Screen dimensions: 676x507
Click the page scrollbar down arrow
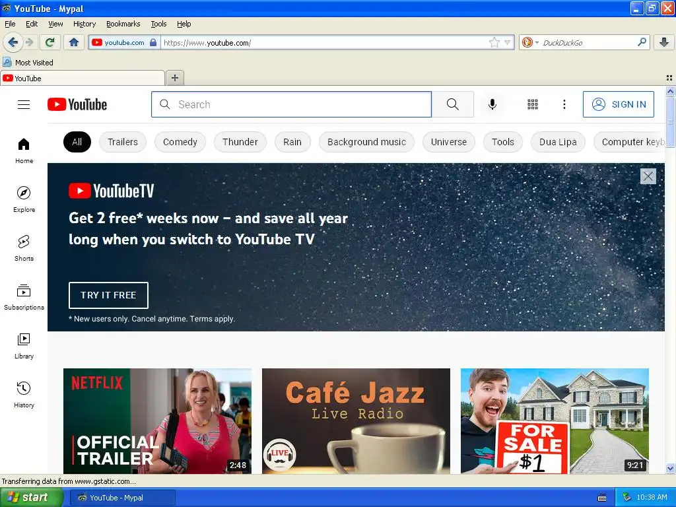pyautogui.click(x=670, y=468)
